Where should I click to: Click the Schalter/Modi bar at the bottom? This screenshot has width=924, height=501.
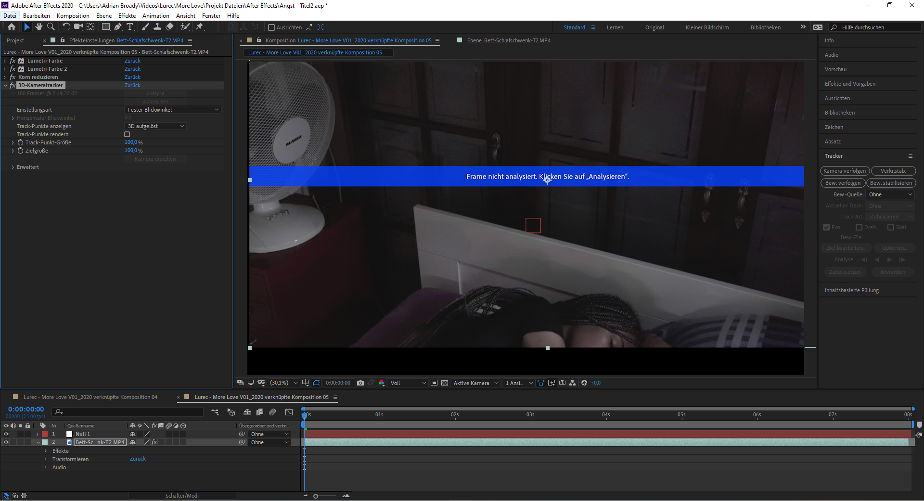pyautogui.click(x=182, y=495)
